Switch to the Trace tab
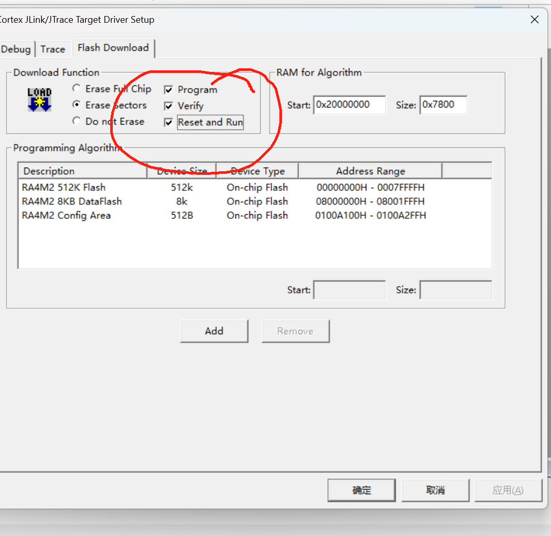This screenshot has width=551, height=536. 53,49
